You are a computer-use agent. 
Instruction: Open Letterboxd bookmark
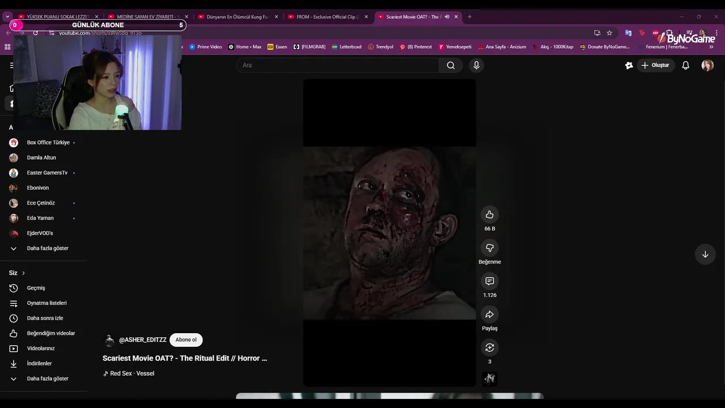(x=346, y=47)
